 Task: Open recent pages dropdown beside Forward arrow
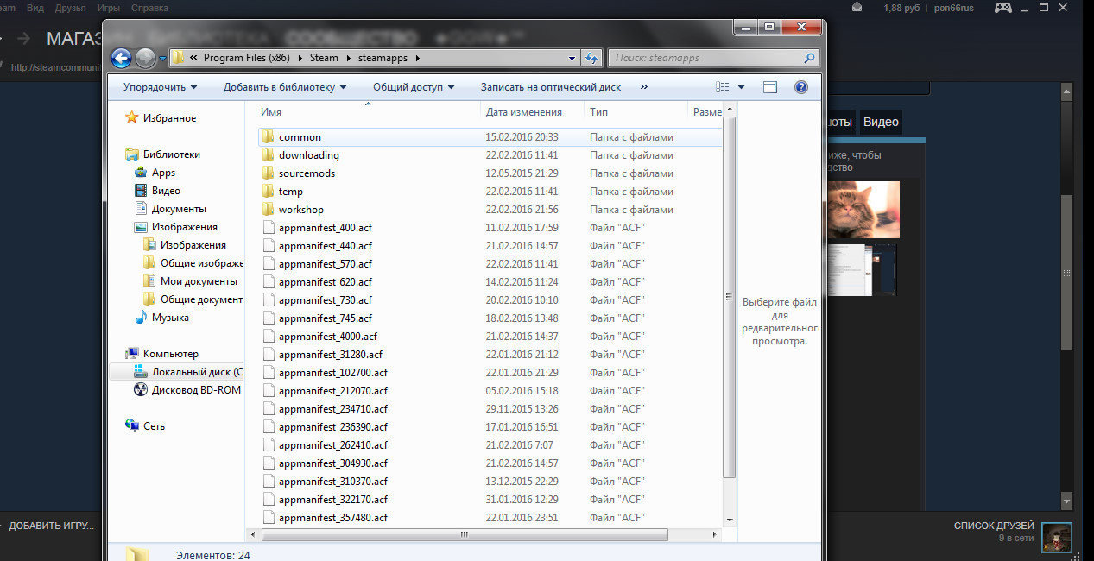tap(162, 59)
